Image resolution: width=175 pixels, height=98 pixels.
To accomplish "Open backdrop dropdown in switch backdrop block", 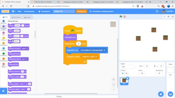I will (x=25, y=59).
